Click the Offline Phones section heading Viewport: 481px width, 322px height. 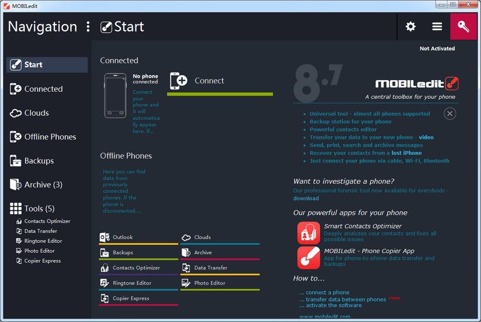click(x=126, y=156)
